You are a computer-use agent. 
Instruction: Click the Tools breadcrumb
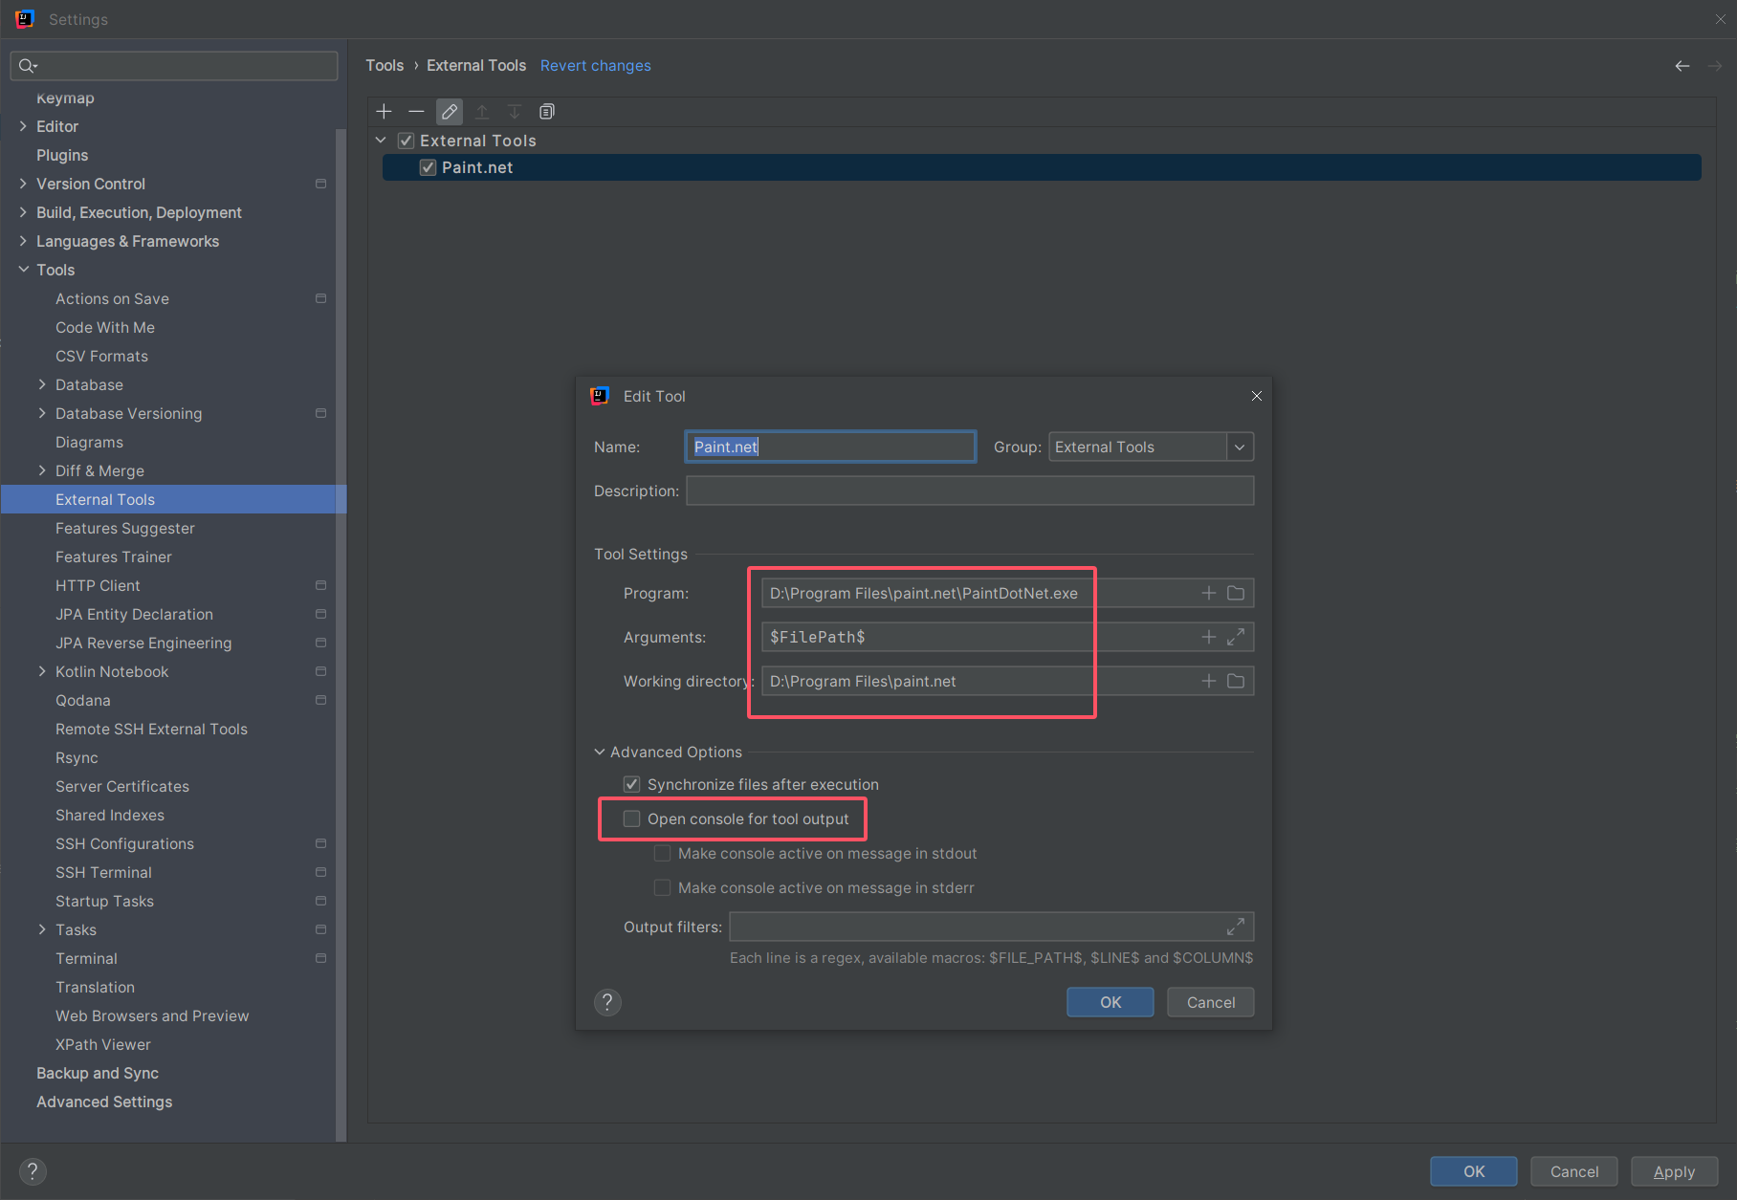coord(385,66)
